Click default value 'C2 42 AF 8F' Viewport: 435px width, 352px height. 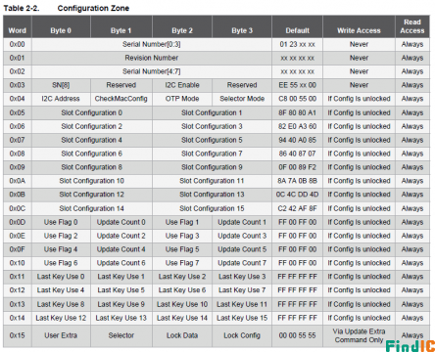click(x=297, y=208)
